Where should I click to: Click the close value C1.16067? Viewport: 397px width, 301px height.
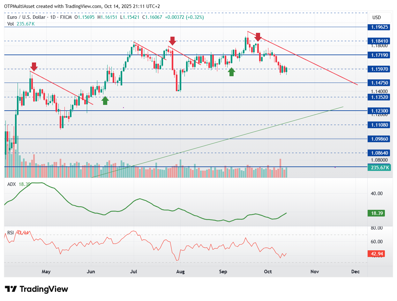tap(153, 17)
